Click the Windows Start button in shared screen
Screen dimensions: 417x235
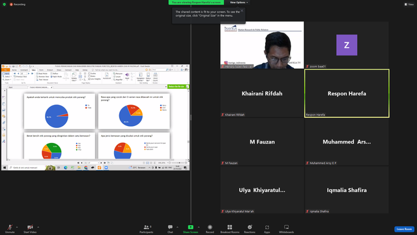point(5,168)
